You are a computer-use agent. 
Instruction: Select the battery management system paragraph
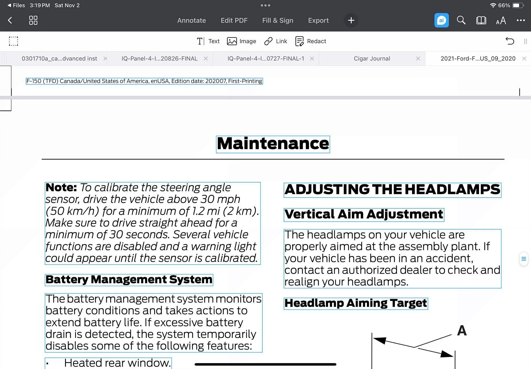pyautogui.click(x=154, y=323)
